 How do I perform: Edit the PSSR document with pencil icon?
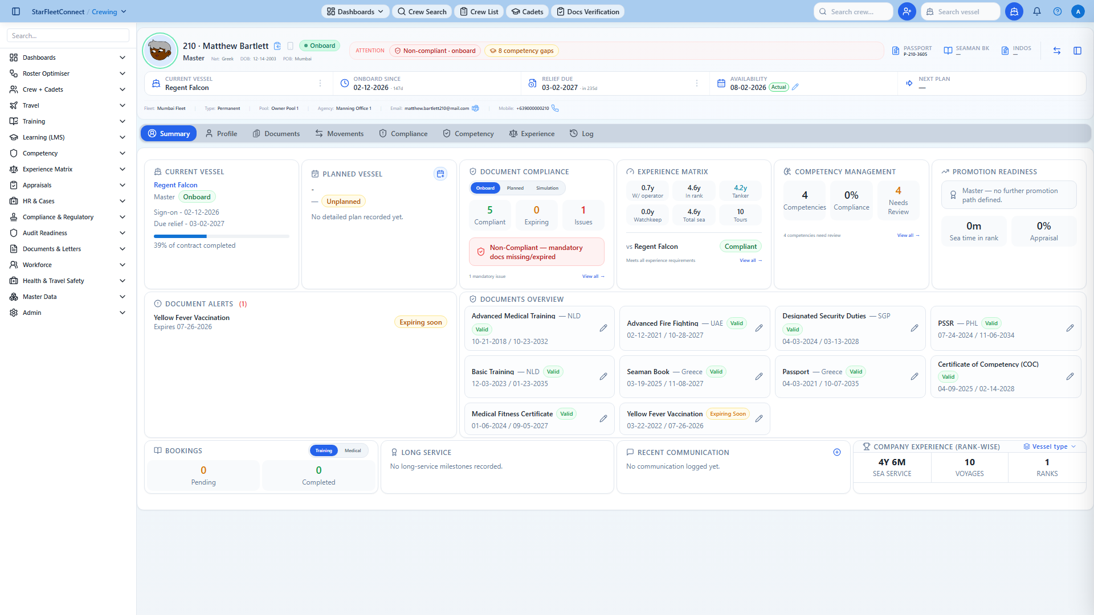pyautogui.click(x=1070, y=328)
